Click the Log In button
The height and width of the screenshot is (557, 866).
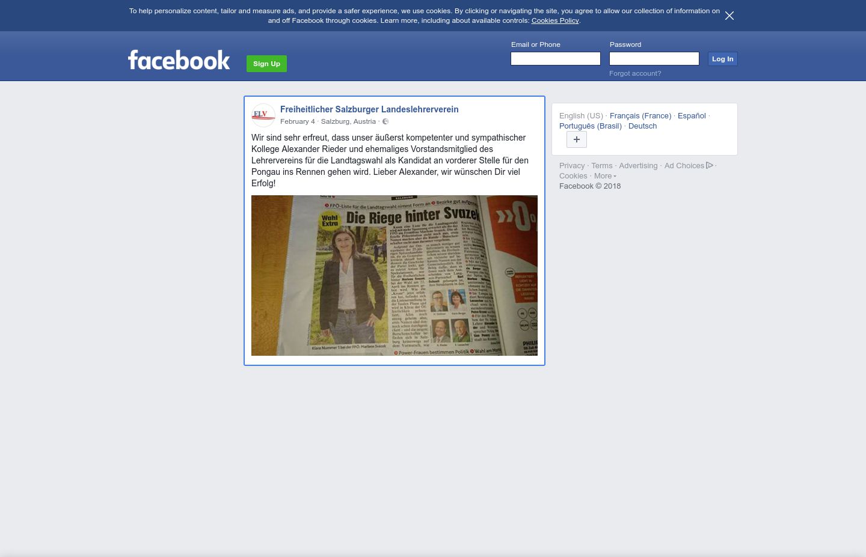click(x=722, y=59)
